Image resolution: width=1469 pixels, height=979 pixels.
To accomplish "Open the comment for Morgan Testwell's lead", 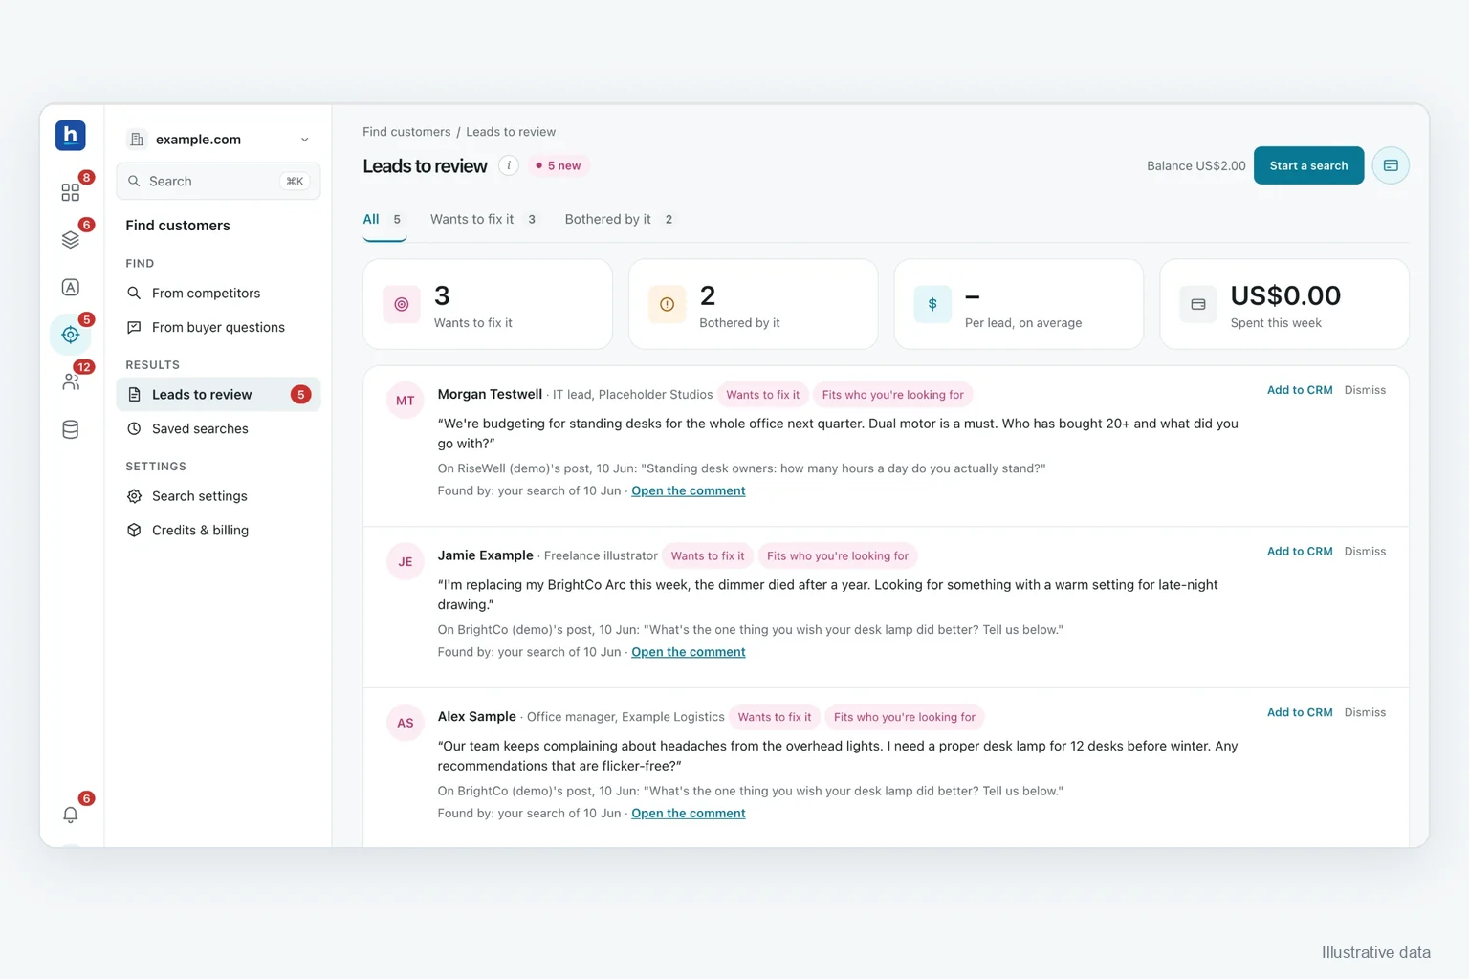I will tap(689, 490).
